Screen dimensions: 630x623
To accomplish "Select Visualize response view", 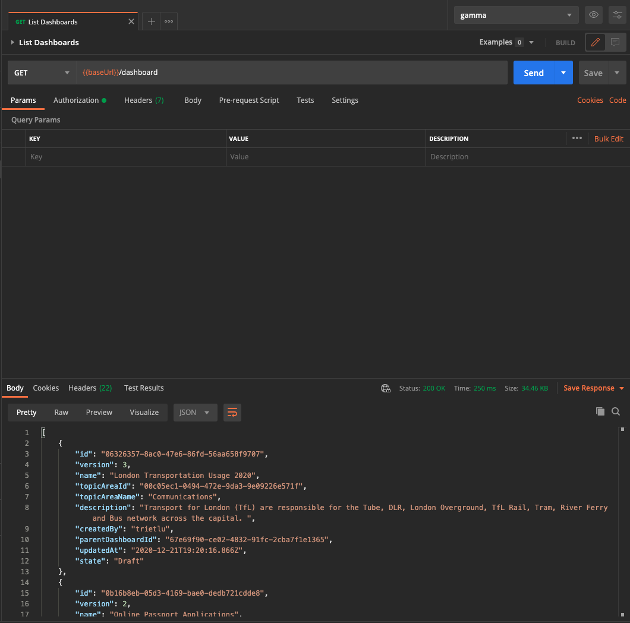I will pos(144,413).
